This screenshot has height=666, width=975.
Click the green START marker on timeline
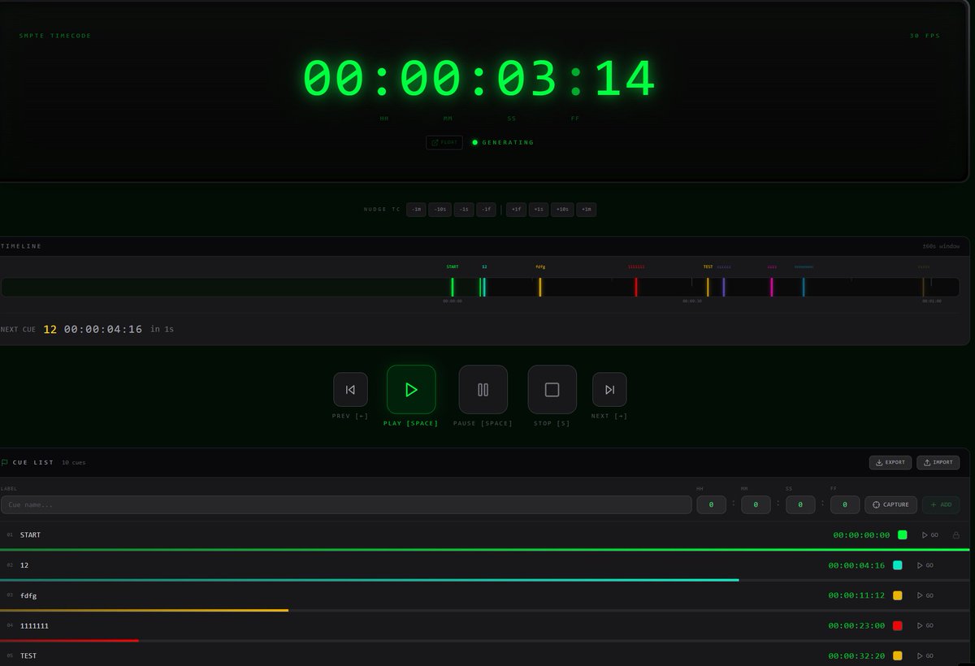point(453,287)
